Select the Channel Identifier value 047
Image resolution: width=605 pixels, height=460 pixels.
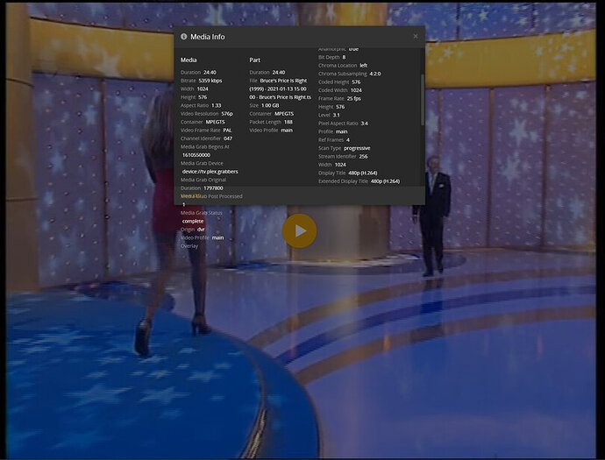228,138
